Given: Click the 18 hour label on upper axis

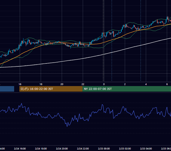Looking at the screenshot, I should 41,84.
